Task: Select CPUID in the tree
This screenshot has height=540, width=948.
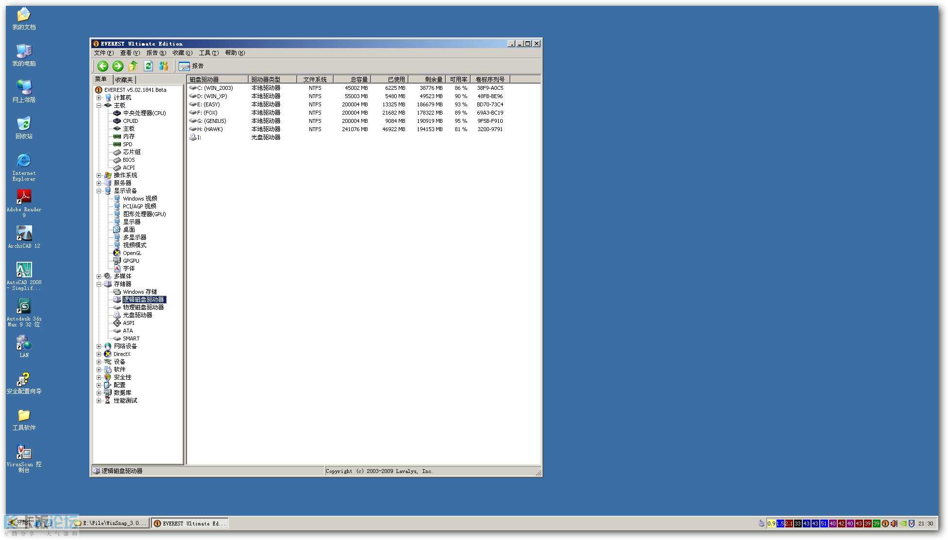Action: (x=130, y=121)
